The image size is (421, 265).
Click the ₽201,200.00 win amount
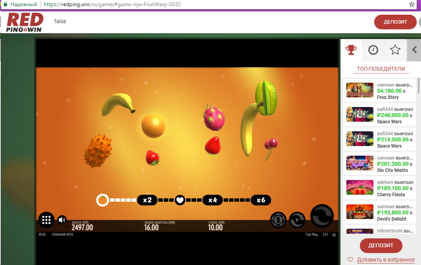(x=392, y=164)
